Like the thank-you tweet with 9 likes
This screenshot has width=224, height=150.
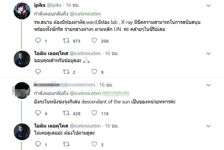(x=94, y=72)
